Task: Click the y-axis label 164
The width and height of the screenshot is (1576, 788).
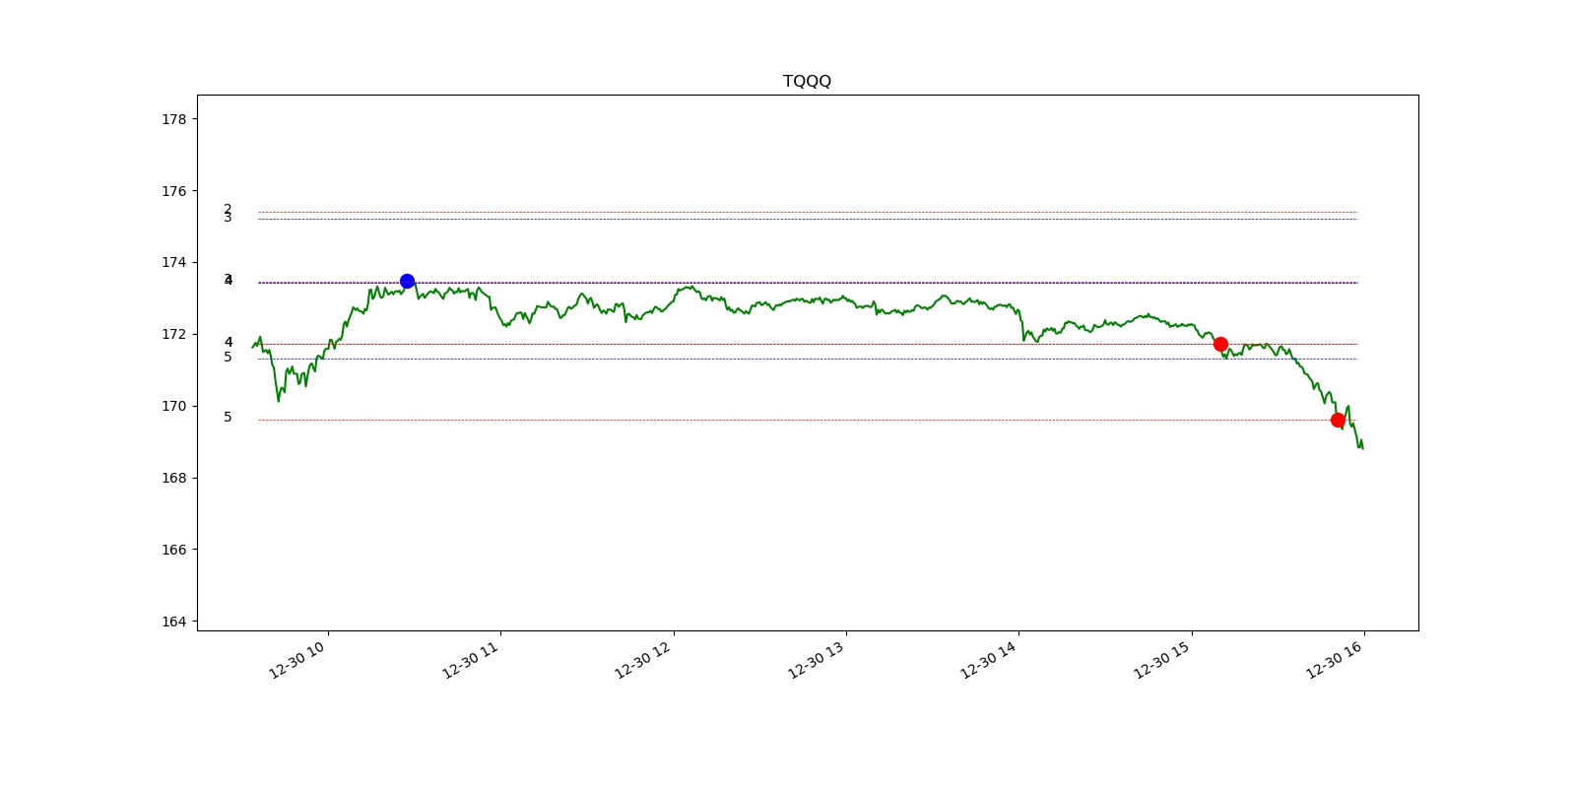Action: point(173,622)
